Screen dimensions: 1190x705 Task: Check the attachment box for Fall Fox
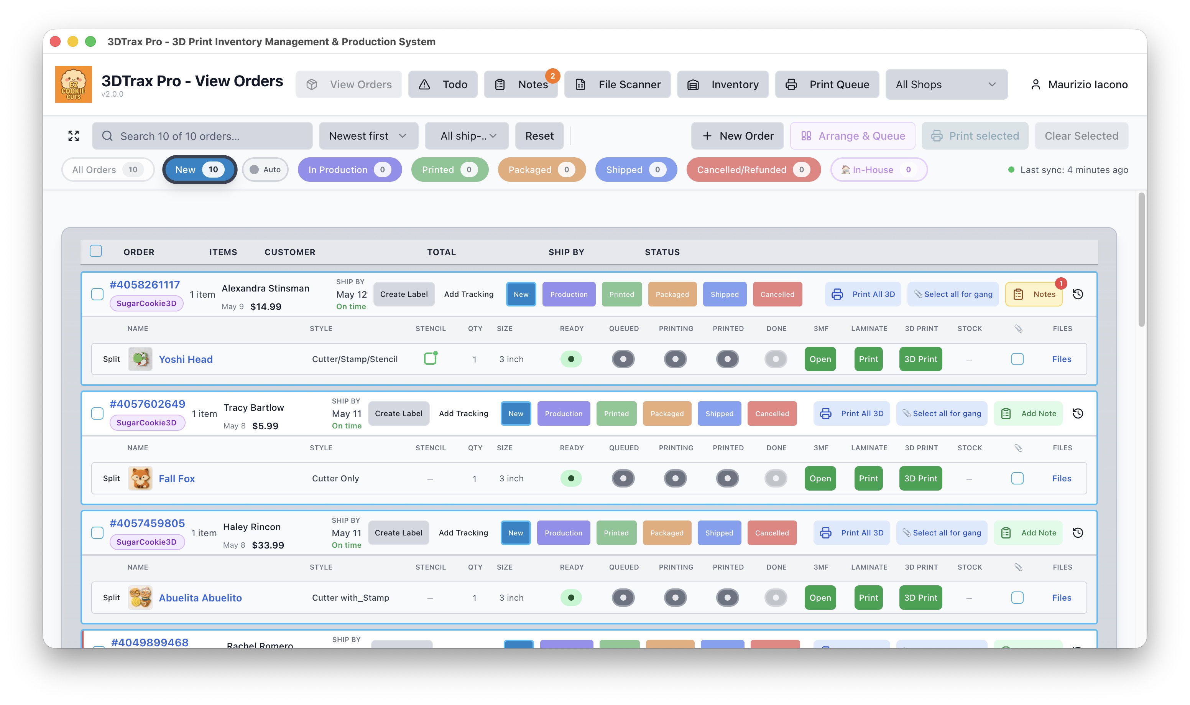tap(1017, 478)
